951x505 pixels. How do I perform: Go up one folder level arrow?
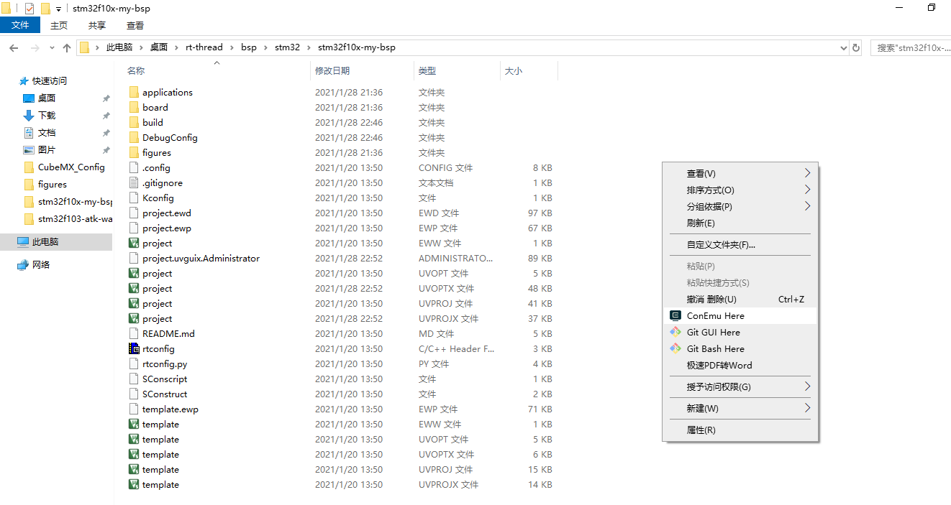point(67,47)
